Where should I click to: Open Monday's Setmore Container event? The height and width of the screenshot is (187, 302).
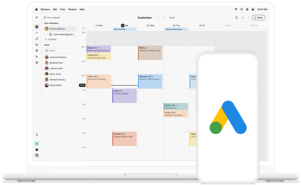[x=99, y=81]
